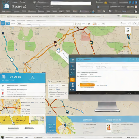Select the teal round marker on red road

coord(91,43)
